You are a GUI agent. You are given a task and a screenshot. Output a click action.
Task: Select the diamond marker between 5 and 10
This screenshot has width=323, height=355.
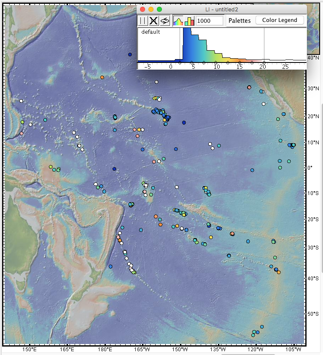click(x=204, y=62)
